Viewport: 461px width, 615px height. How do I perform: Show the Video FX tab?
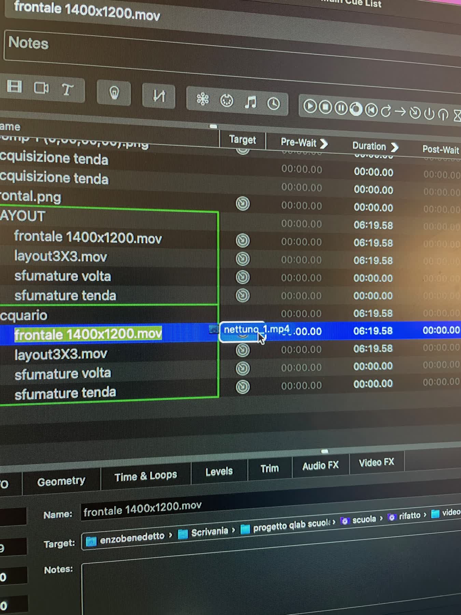(x=377, y=462)
